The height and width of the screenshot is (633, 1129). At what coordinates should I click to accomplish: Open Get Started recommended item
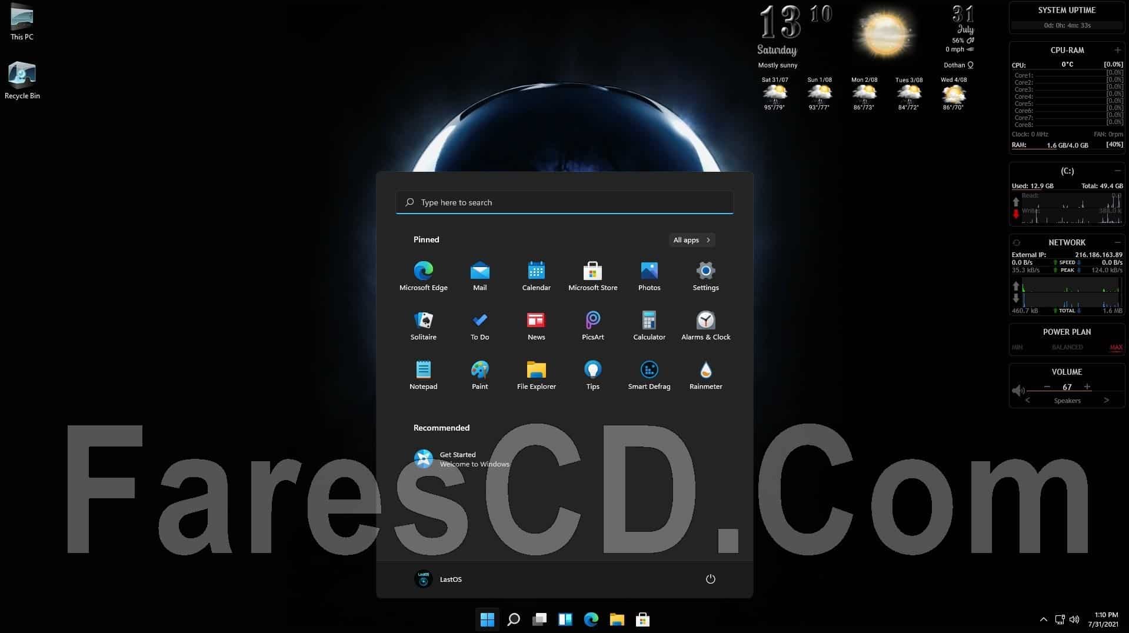pyautogui.click(x=462, y=459)
